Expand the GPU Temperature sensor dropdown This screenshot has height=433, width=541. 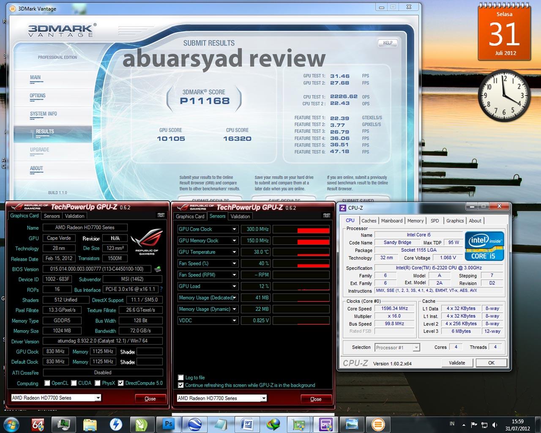point(234,252)
